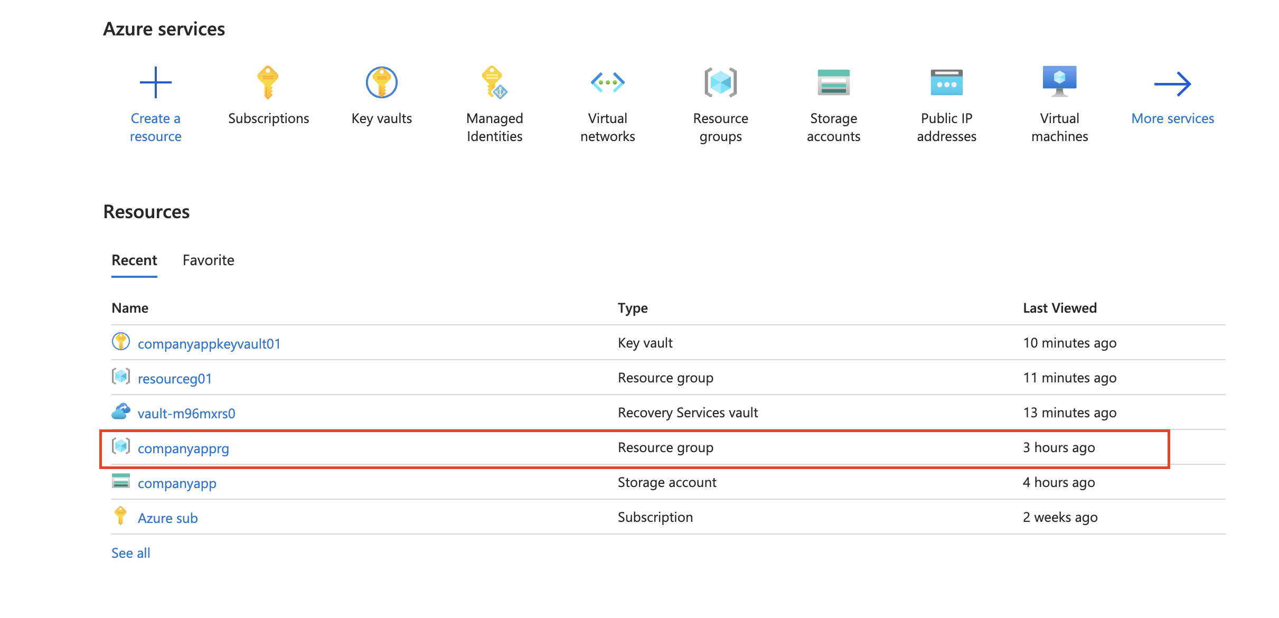Click the cloud icon beside vault-m96mxrs0

121,411
